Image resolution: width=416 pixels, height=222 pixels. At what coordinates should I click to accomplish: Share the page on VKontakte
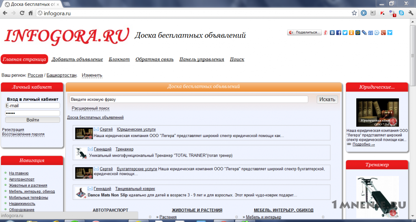click(332, 33)
